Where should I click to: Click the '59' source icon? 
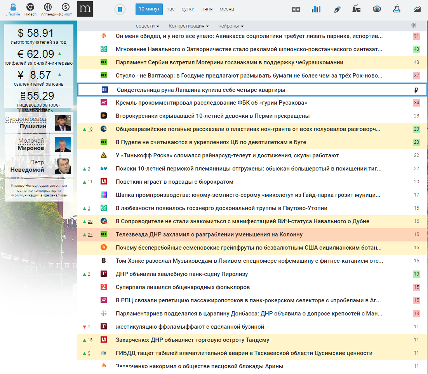click(x=104, y=168)
